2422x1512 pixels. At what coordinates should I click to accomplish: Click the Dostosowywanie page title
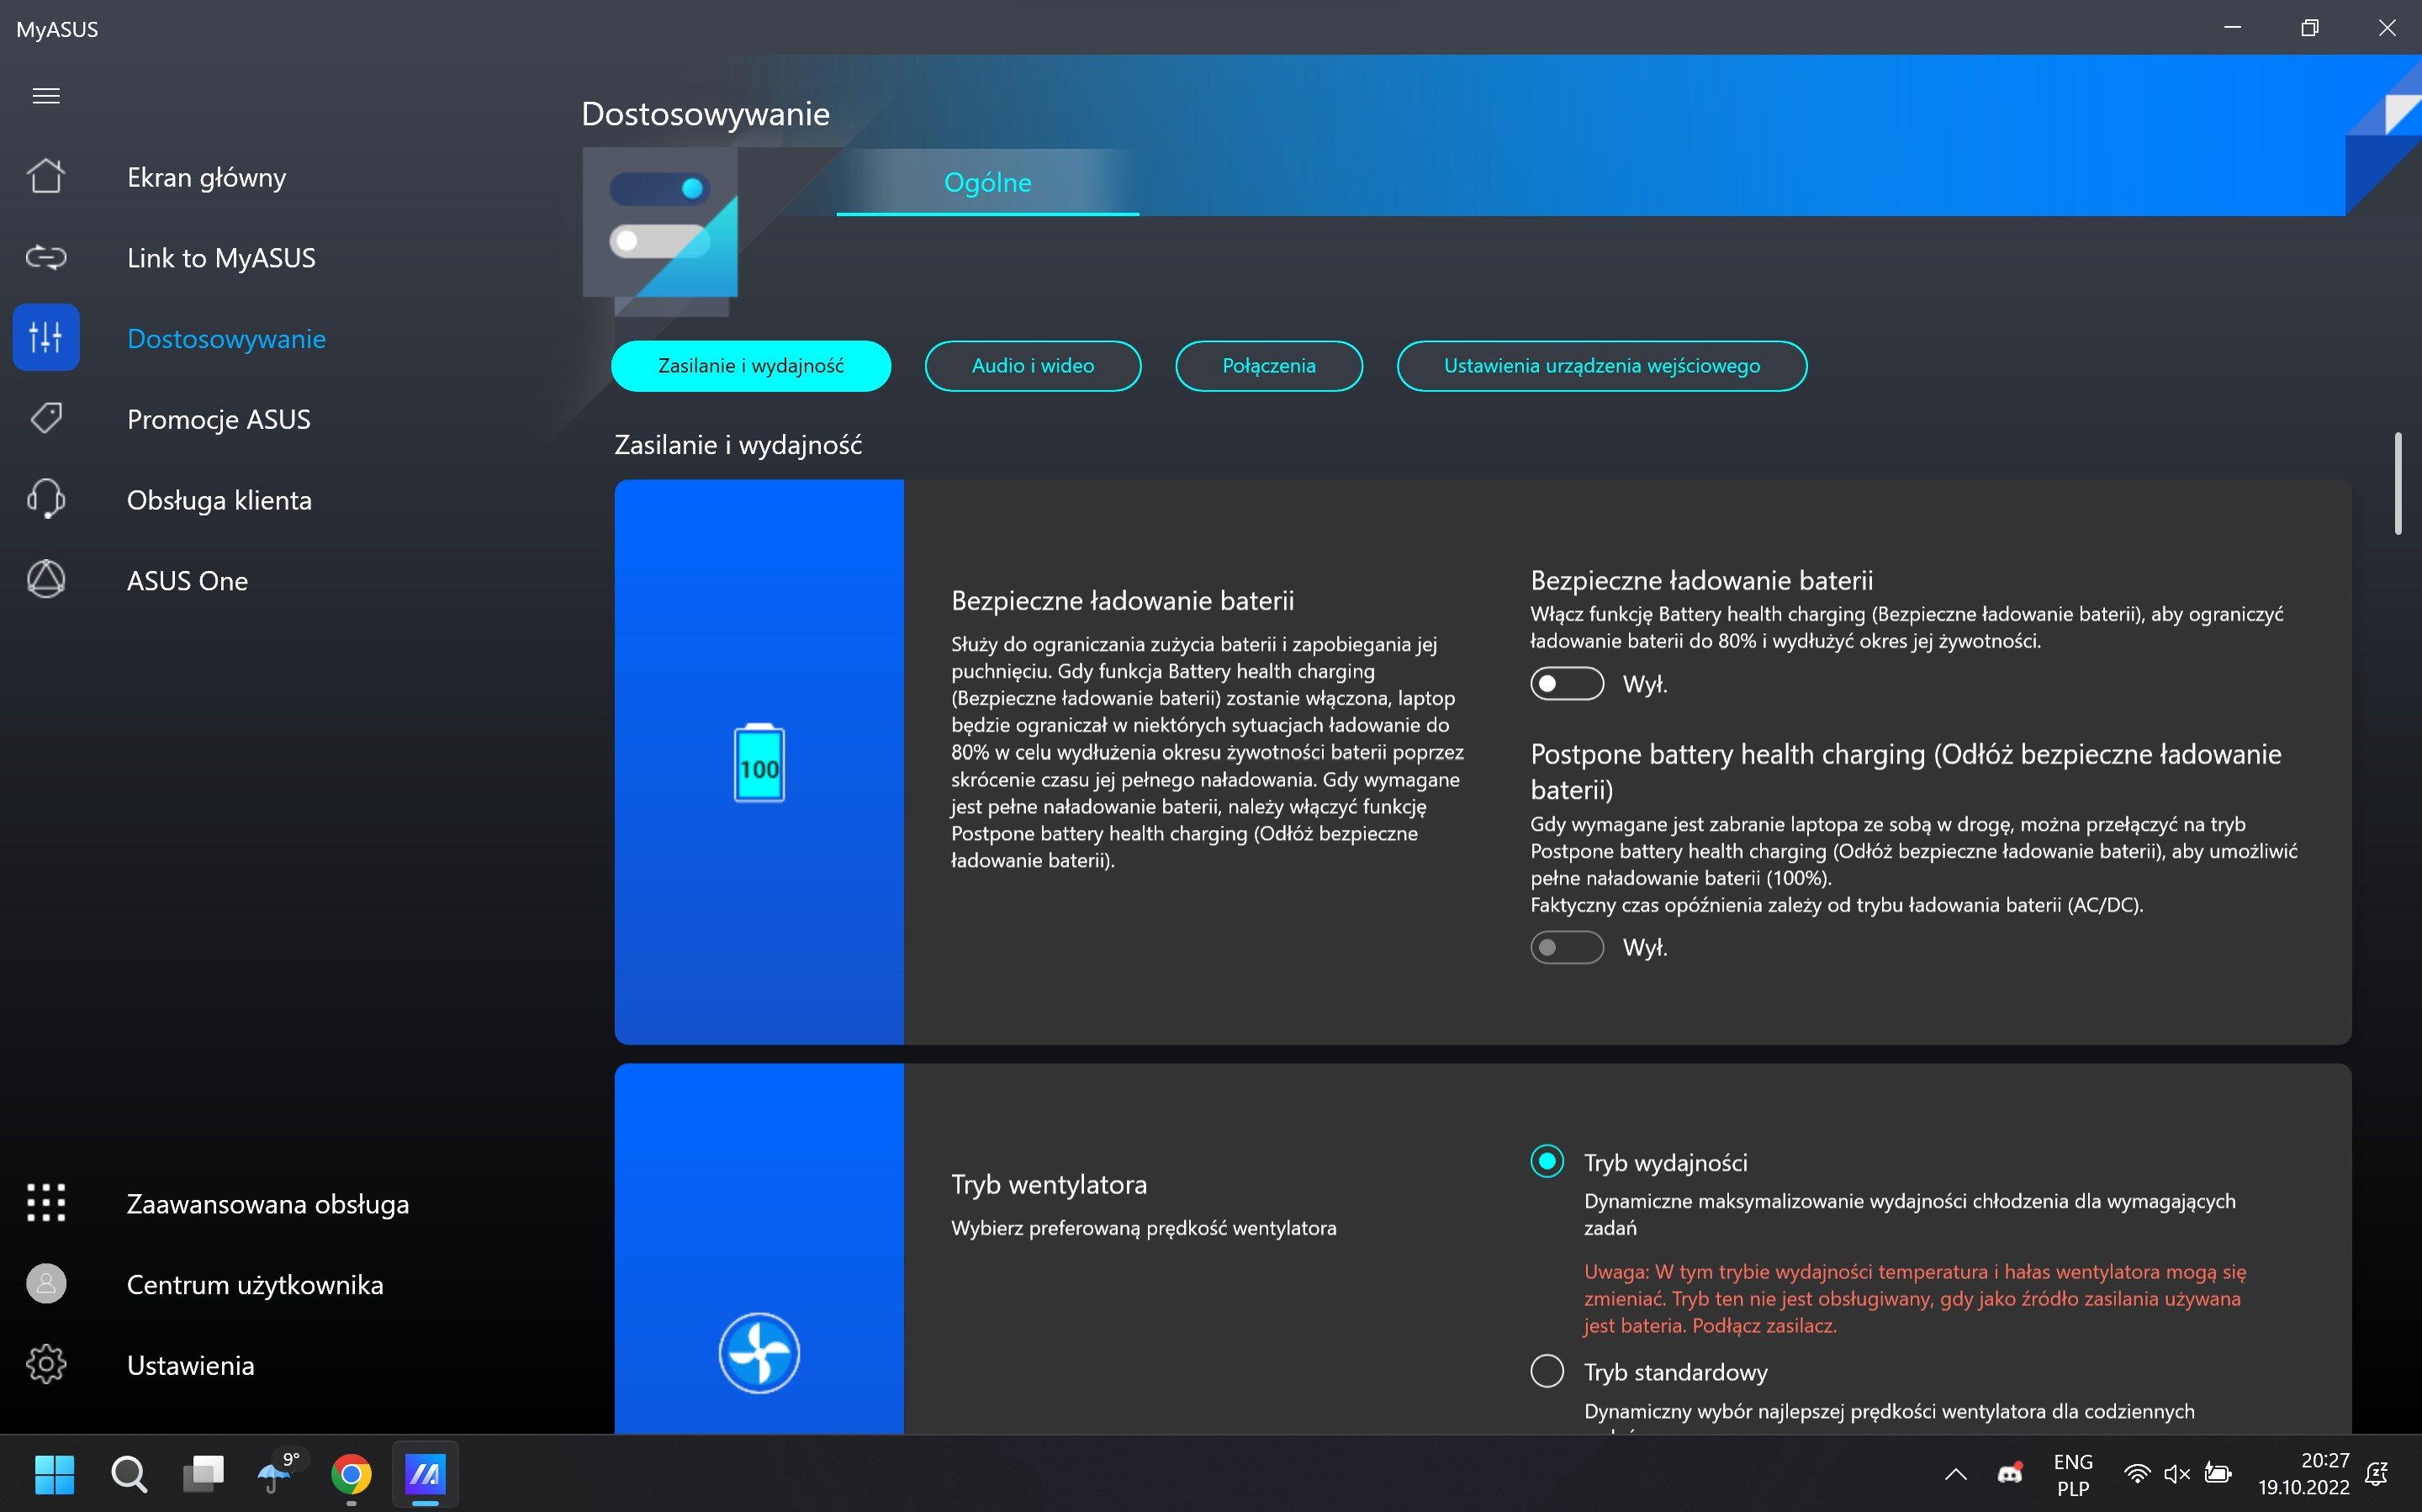[x=705, y=114]
